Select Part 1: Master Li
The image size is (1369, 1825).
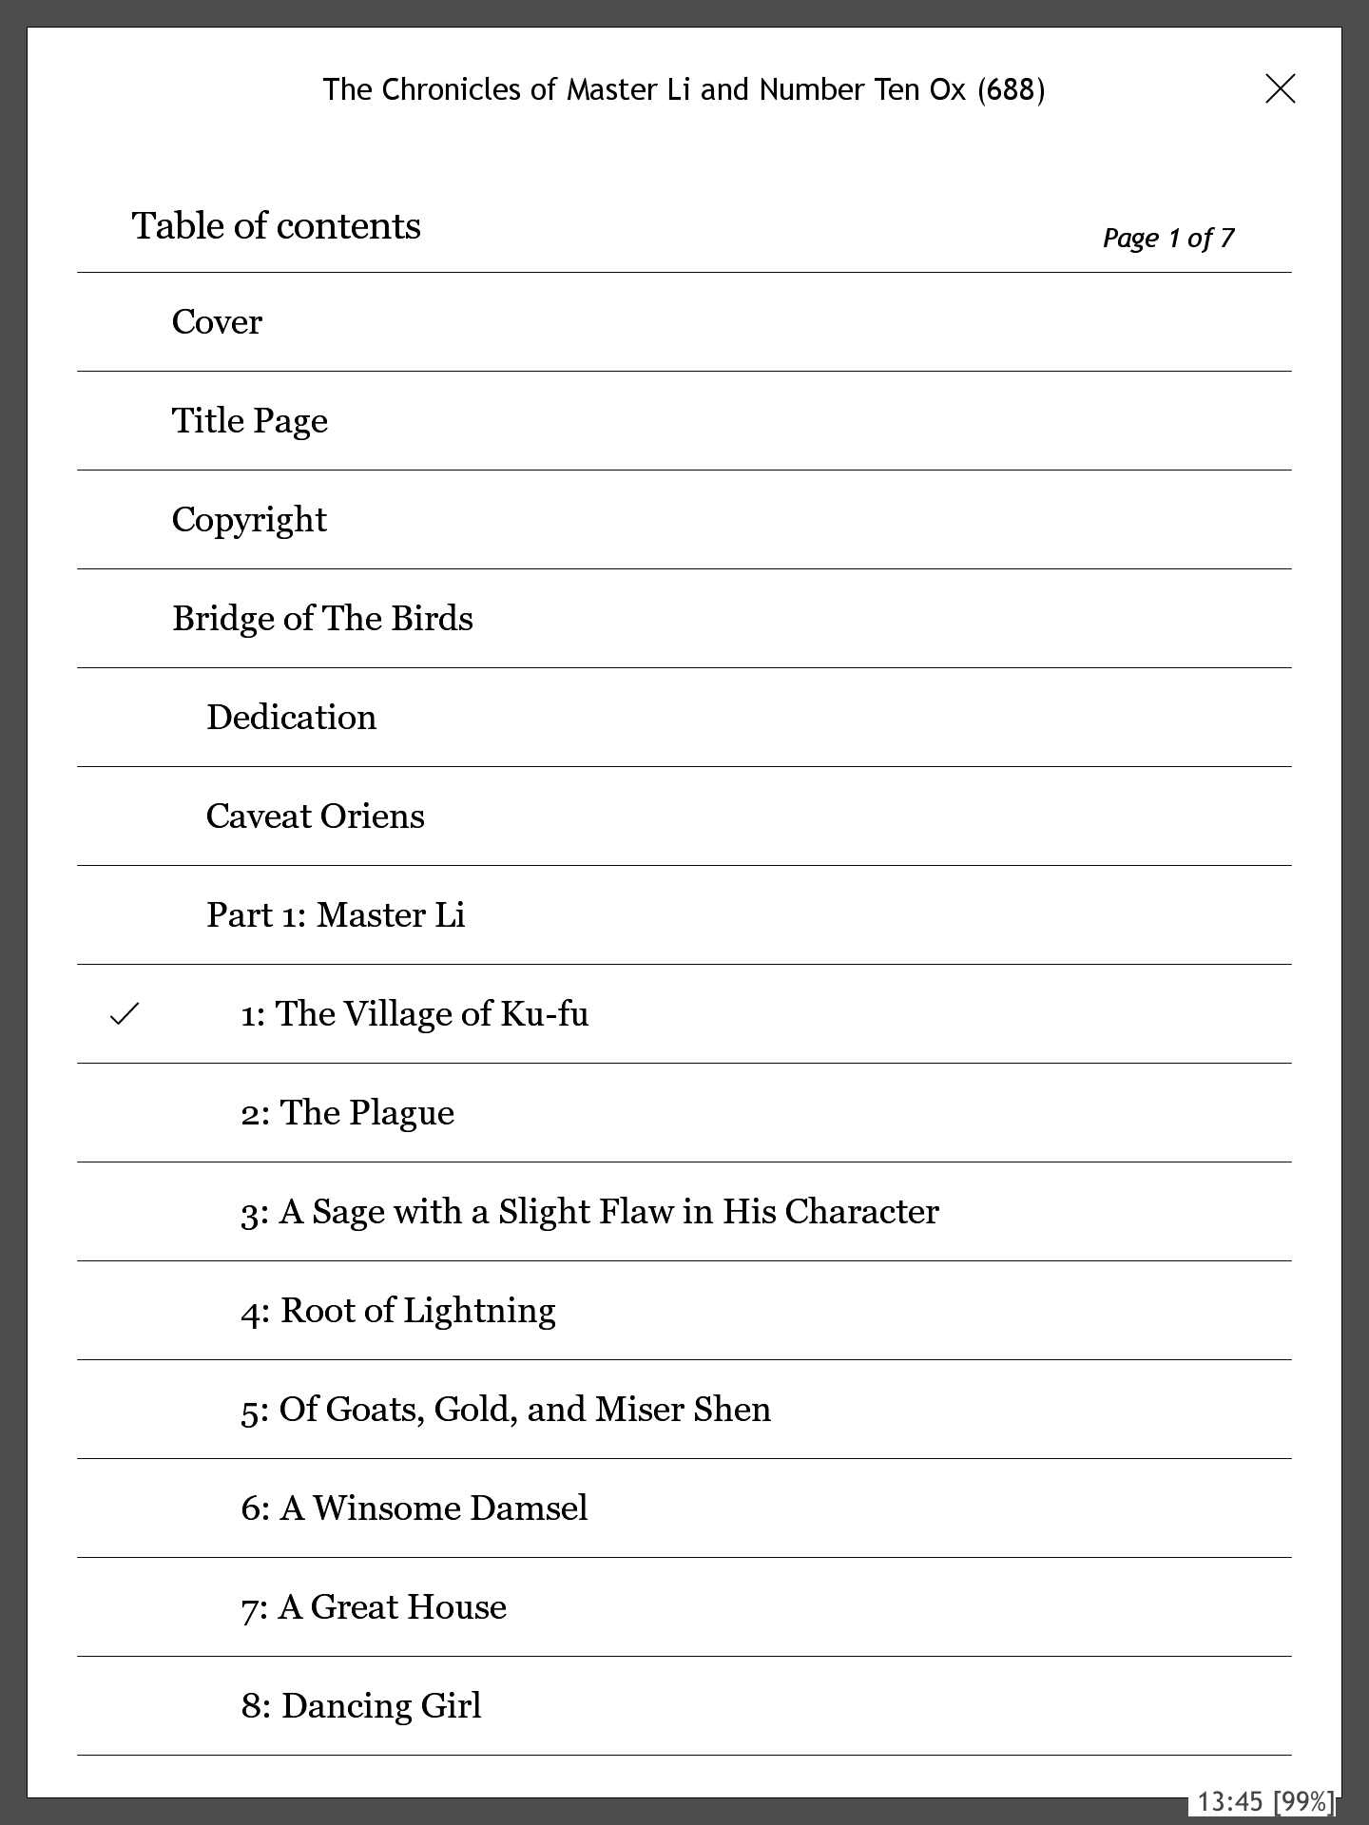coord(336,915)
